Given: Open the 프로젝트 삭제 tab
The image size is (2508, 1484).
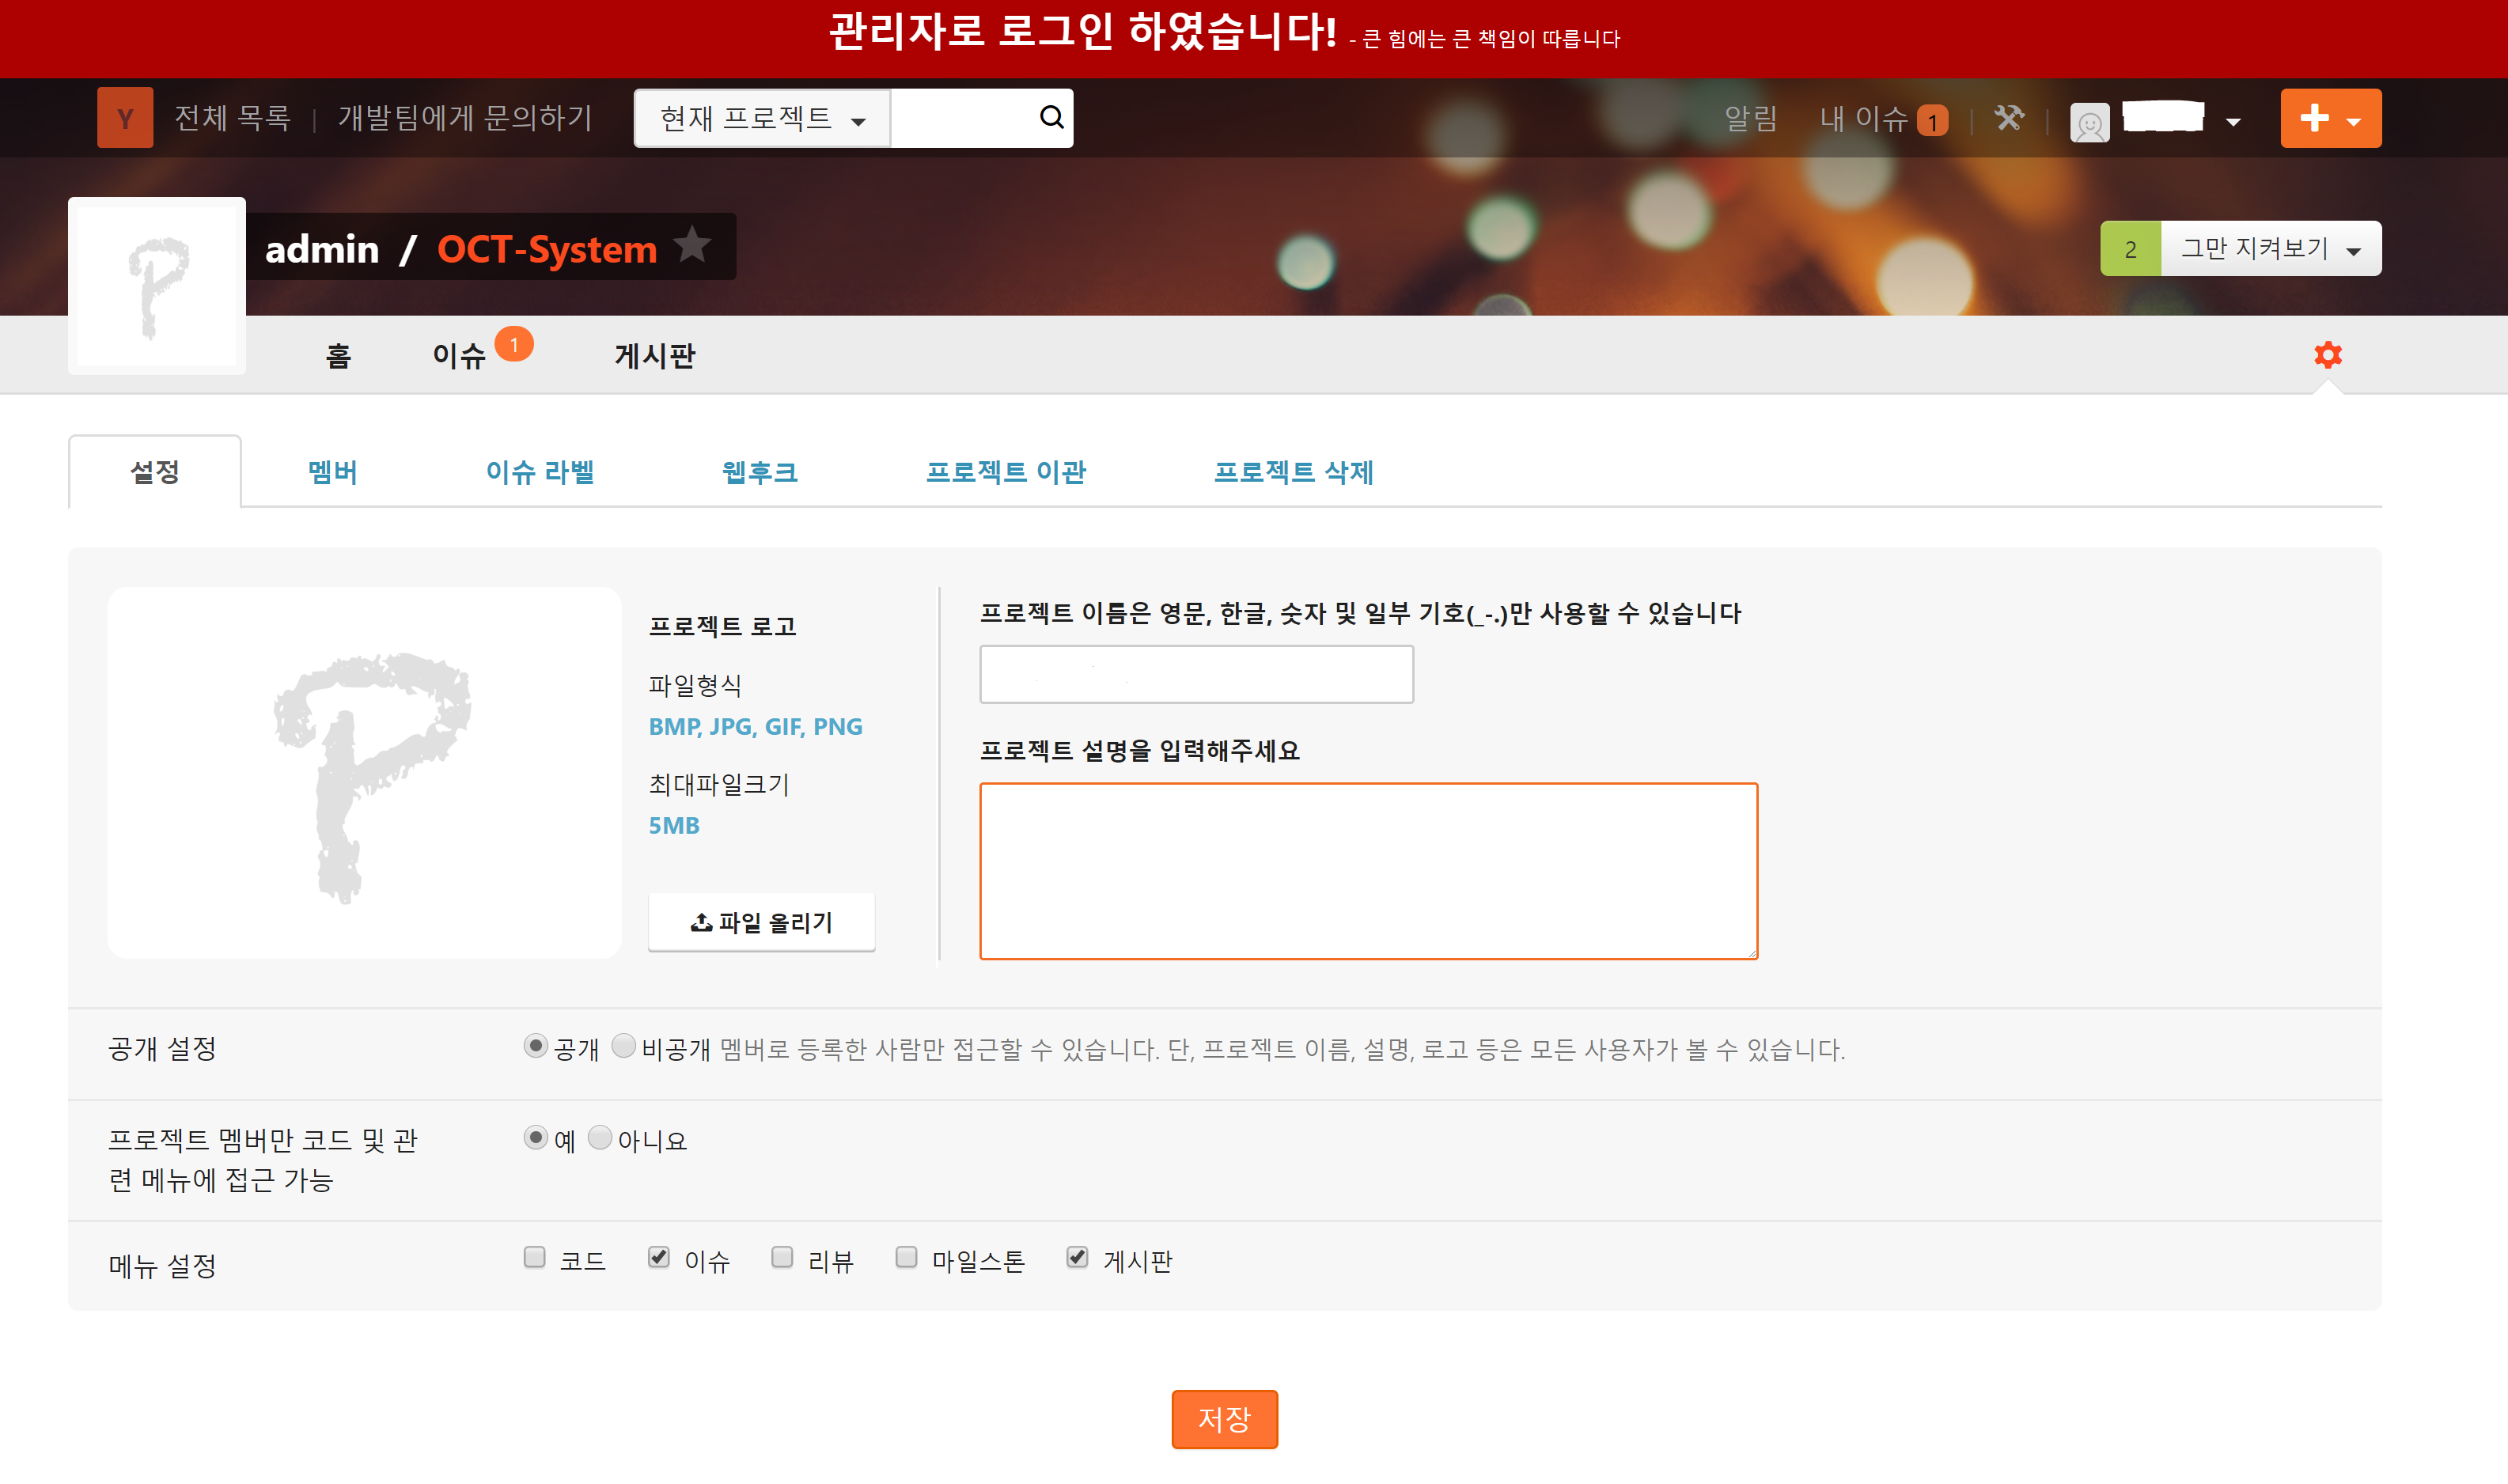Looking at the screenshot, I should pos(1294,472).
